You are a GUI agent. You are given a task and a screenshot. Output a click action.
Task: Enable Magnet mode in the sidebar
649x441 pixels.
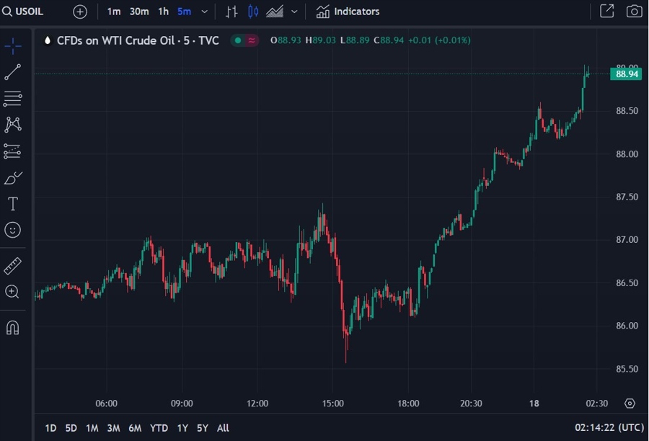point(13,327)
